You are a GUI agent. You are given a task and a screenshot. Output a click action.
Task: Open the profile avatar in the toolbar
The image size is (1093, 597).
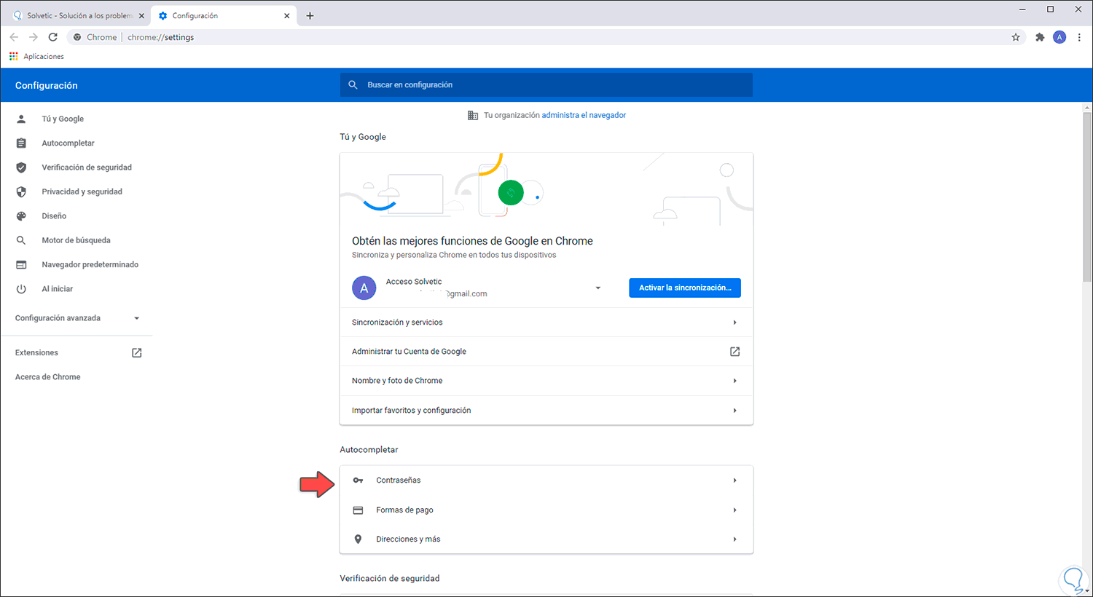pyautogui.click(x=1059, y=37)
